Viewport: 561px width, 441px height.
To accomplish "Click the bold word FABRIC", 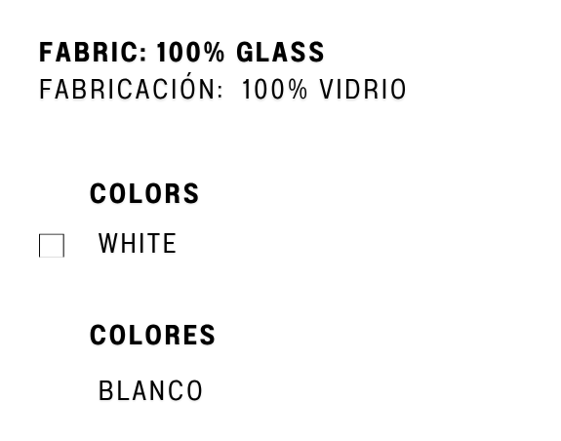I will click(x=89, y=53).
